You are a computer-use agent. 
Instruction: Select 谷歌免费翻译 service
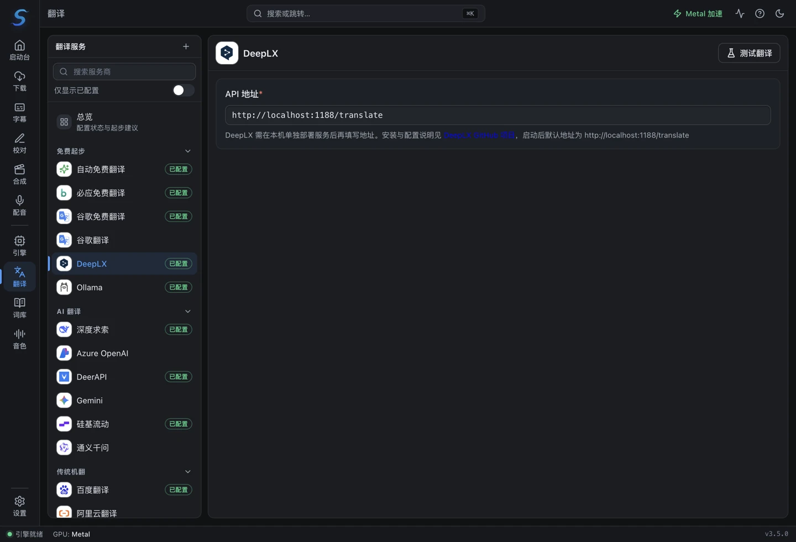pos(124,217)
